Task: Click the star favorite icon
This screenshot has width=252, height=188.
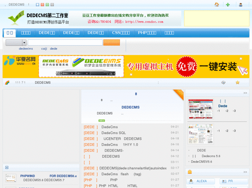Action: [x=237, y=82]
